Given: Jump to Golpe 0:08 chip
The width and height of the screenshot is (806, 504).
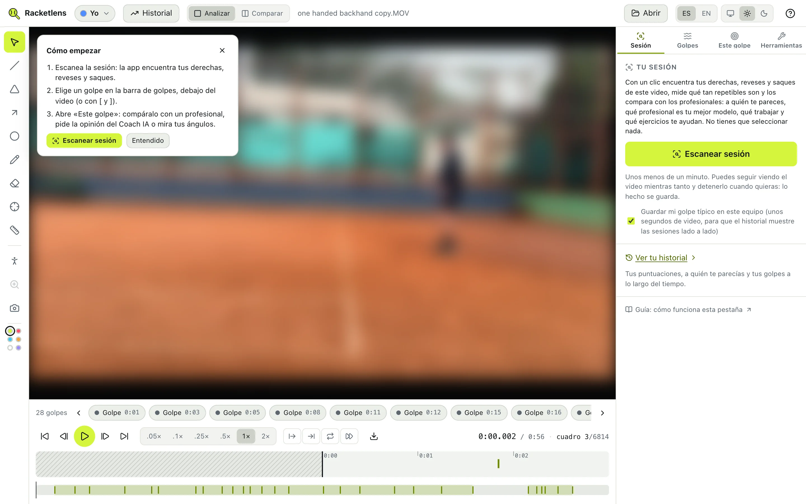Looking at the screenshot, I should click(298, 412).
